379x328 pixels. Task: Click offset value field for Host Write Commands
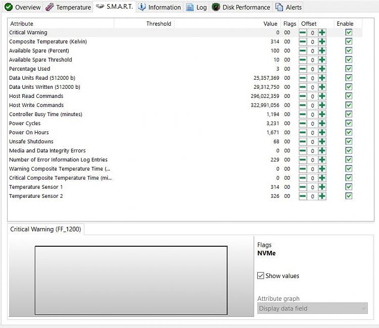click(x=312, y=105)
